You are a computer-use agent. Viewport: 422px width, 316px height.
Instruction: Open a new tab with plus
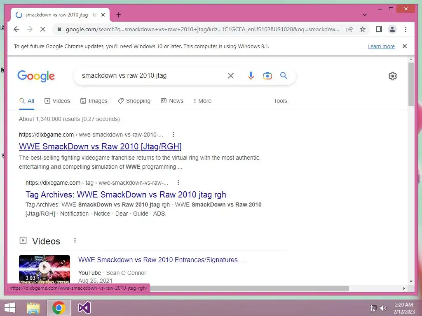(118, 15)
